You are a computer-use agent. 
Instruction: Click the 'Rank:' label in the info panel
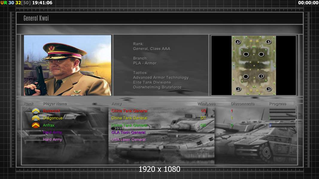(138, 44)
